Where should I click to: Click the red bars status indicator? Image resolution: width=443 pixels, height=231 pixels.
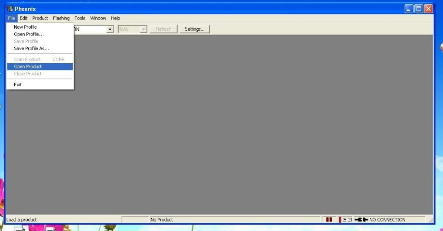click(x=329, y=220)
